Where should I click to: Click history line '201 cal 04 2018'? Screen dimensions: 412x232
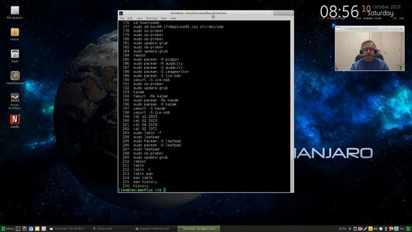[140, 124]
